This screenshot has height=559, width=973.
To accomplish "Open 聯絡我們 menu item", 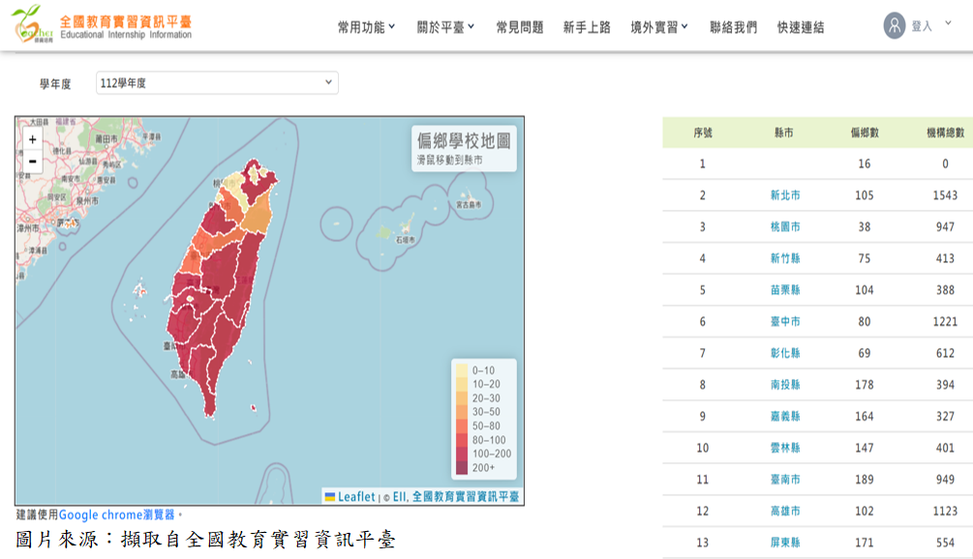I will (734, 27).
